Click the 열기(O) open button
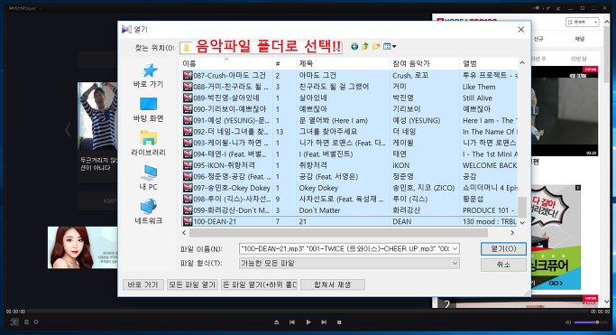The width and height of the screenshot is (616, 335). point(503,248)
